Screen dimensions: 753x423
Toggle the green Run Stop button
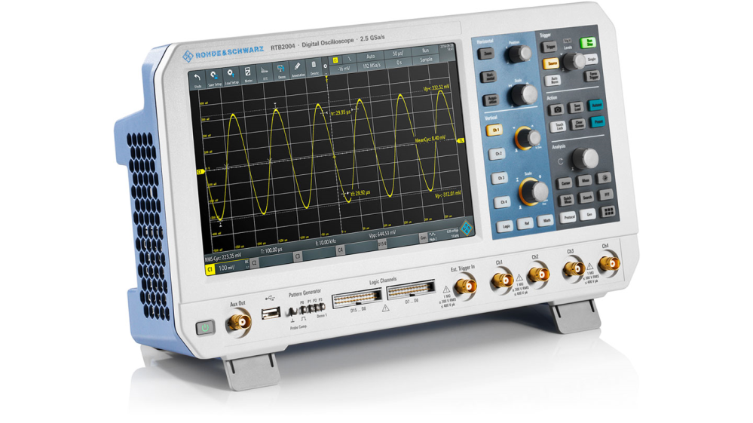592,43
